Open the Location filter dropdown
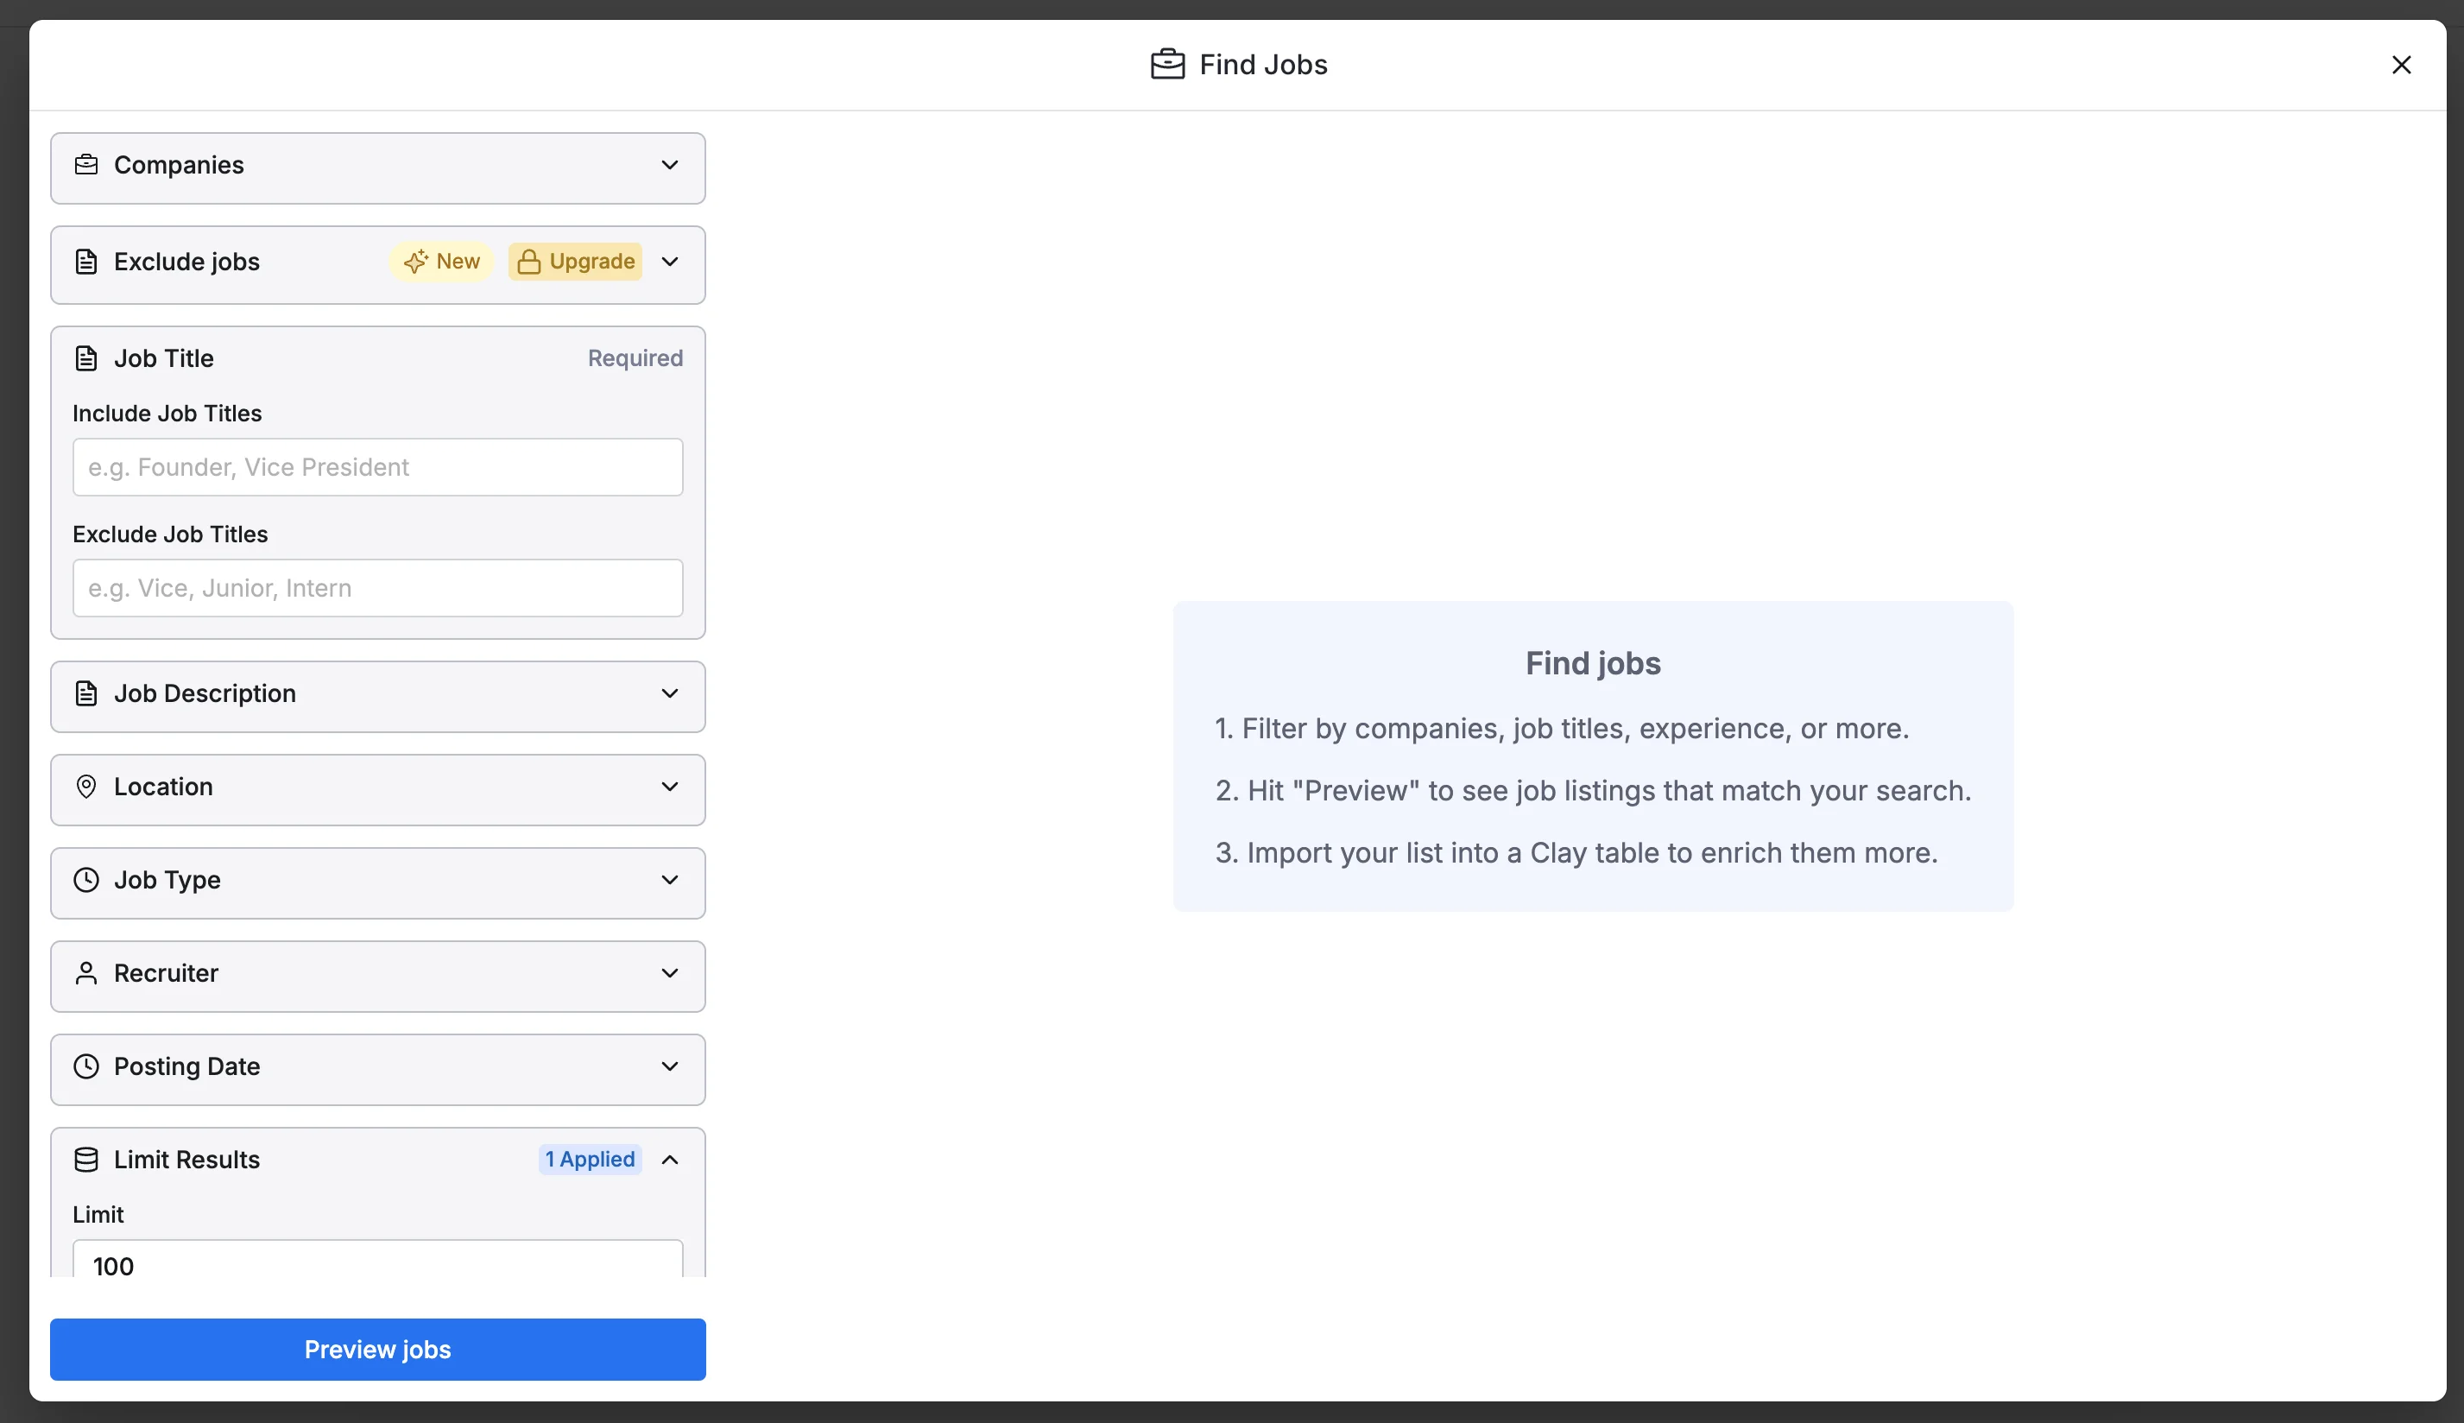 pyautogui.click(x=669, y=787)
